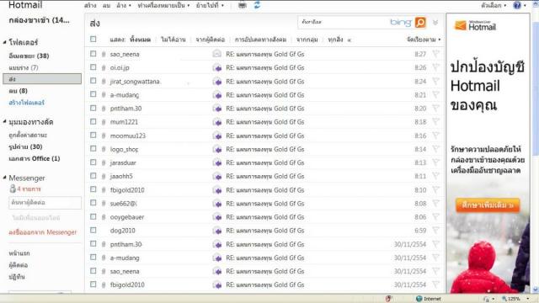Click the Bing logo in search box

[401, 23]
